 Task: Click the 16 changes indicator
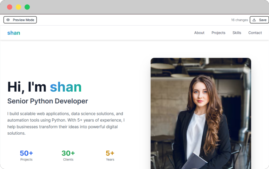[239, 20]
